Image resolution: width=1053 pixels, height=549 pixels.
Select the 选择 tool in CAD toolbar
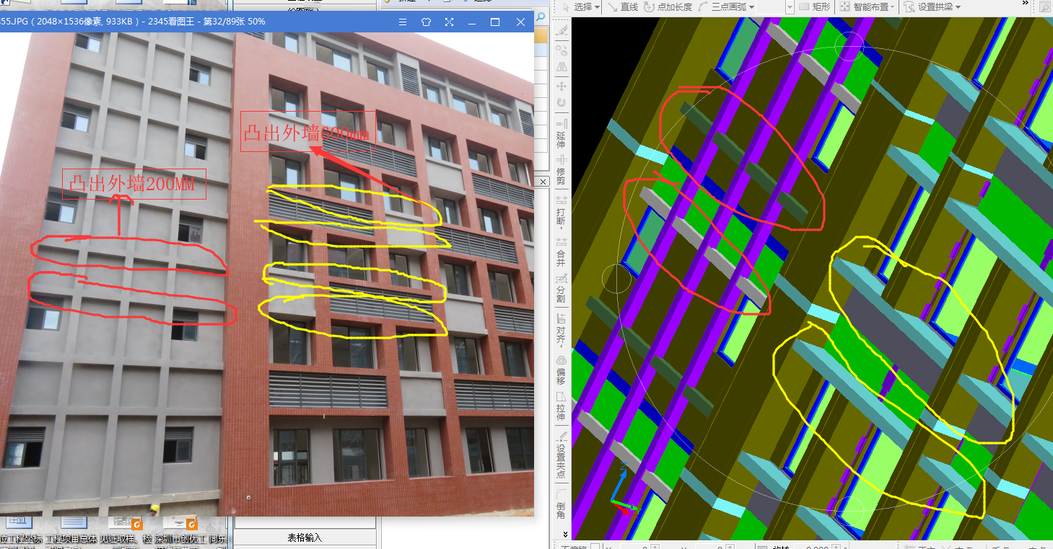pyautogui.click(x=578, y=6)
